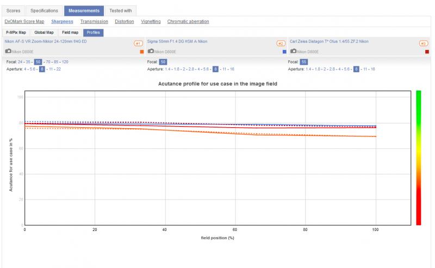Click the #2 badge on the Sigma lens
Image resolution: width=435 pixels, height=268 pixels.
tap(281, 43)
